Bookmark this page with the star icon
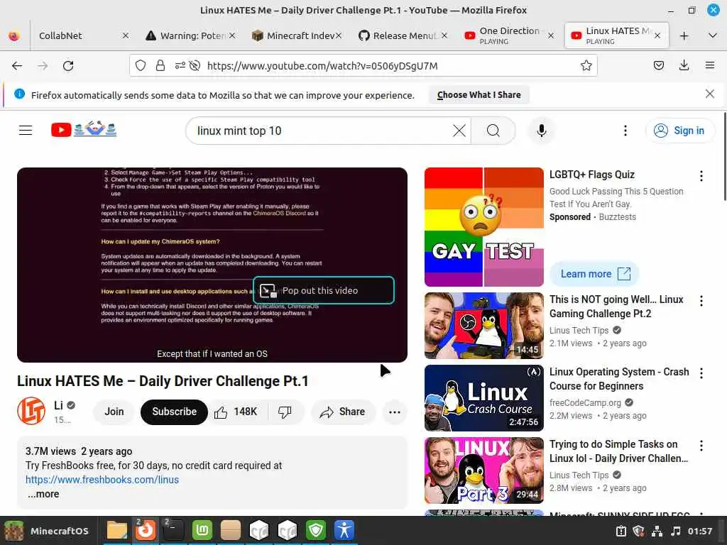Viewport: 727px width, 545px height. (586, 66)
